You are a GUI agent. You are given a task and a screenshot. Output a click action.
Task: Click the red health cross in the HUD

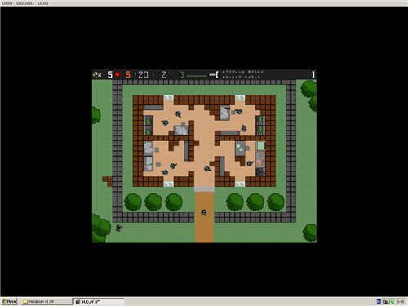pos(118,74)
